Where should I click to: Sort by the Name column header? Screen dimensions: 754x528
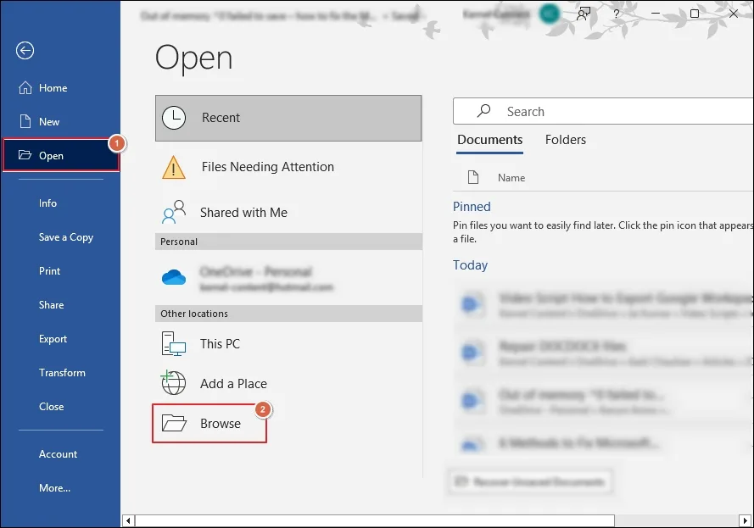511,178
